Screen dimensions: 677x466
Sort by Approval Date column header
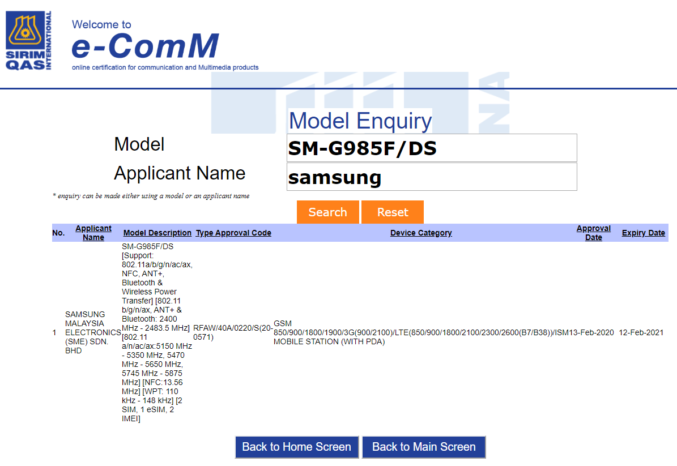(593, 233)
